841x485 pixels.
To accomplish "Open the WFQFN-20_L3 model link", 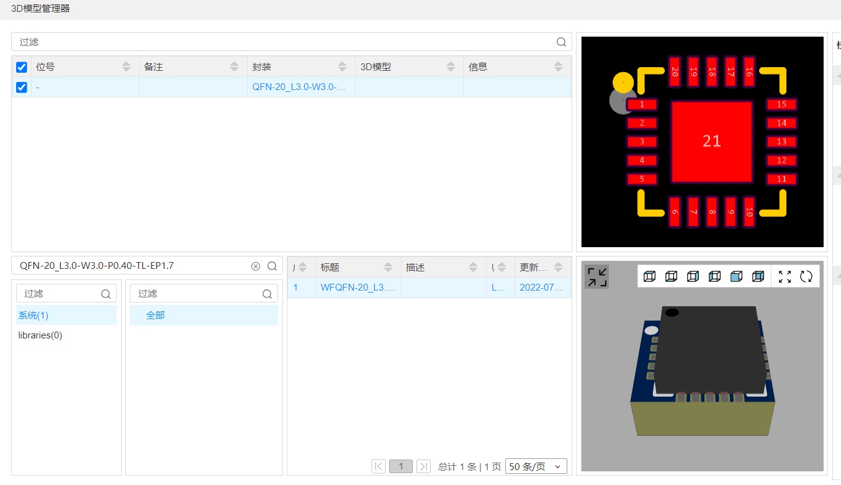I will (x=359, y=287).
